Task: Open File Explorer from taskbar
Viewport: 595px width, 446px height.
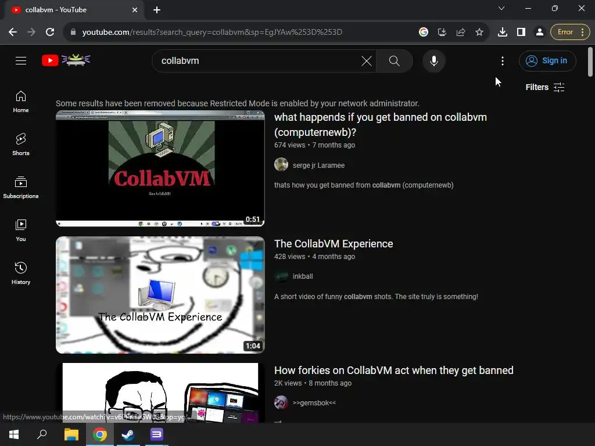Action: [x=71, y=434]
